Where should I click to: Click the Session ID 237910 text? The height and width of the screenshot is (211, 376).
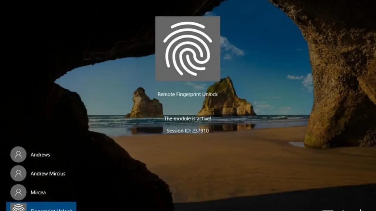187,131
